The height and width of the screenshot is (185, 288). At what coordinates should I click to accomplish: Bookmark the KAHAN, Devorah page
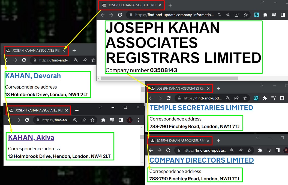93,60
